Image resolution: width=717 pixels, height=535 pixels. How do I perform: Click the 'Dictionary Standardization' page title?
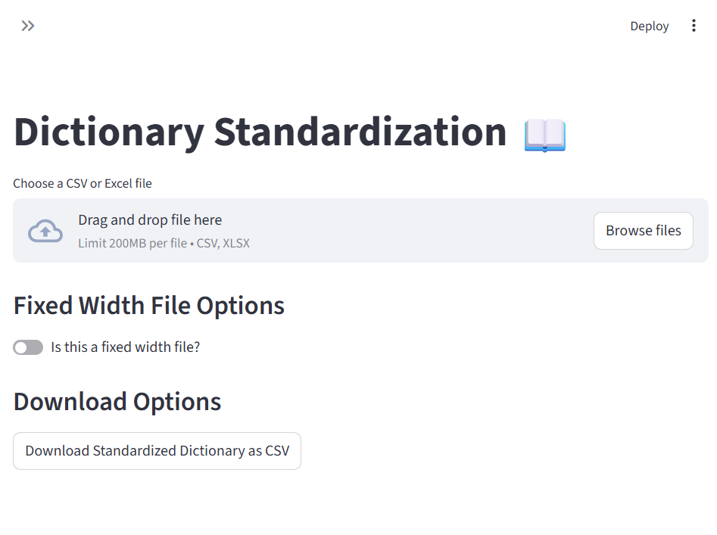260,132
